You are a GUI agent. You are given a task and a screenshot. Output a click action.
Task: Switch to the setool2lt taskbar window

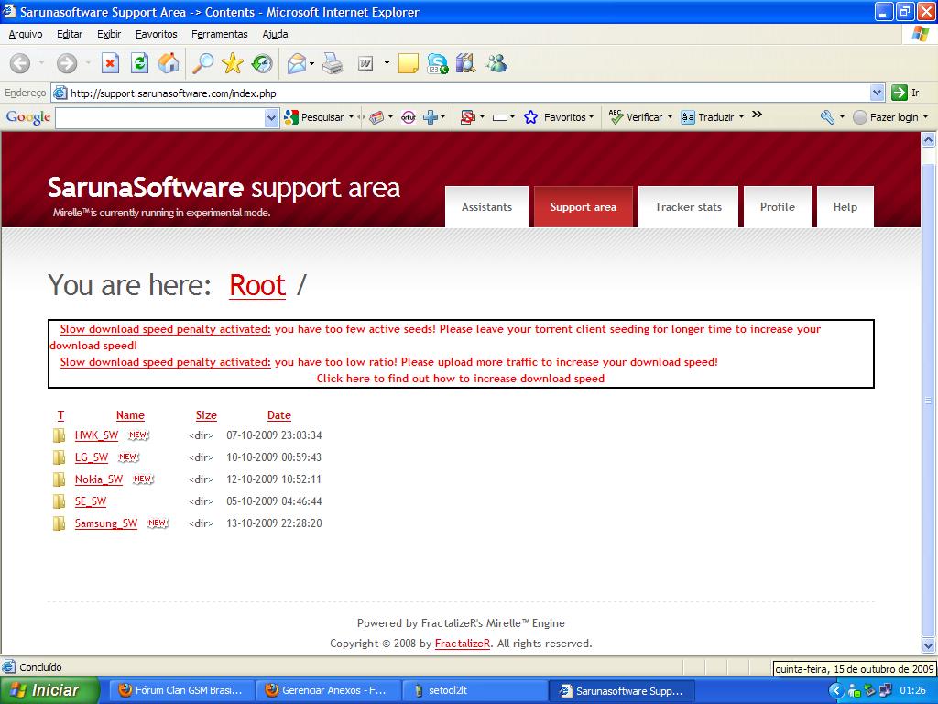tap(474, 690)
